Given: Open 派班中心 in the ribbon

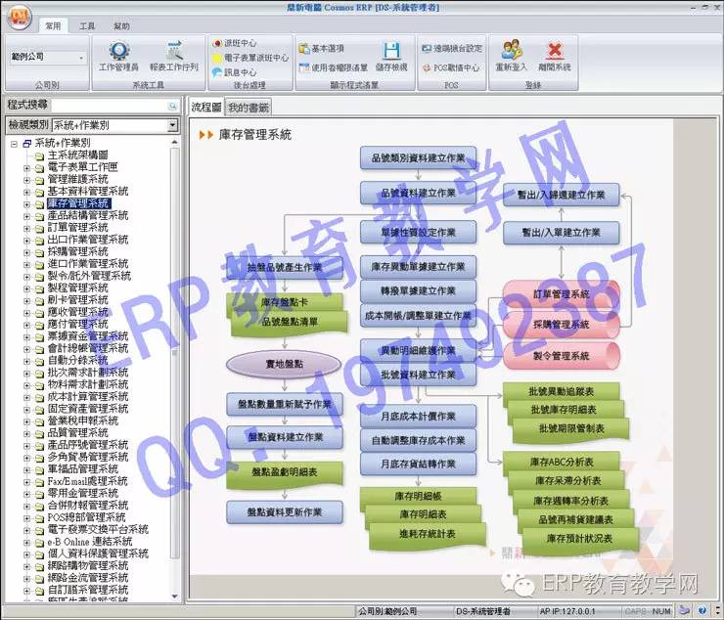Looking at the screenshot, I should click(x=235, y=44).
